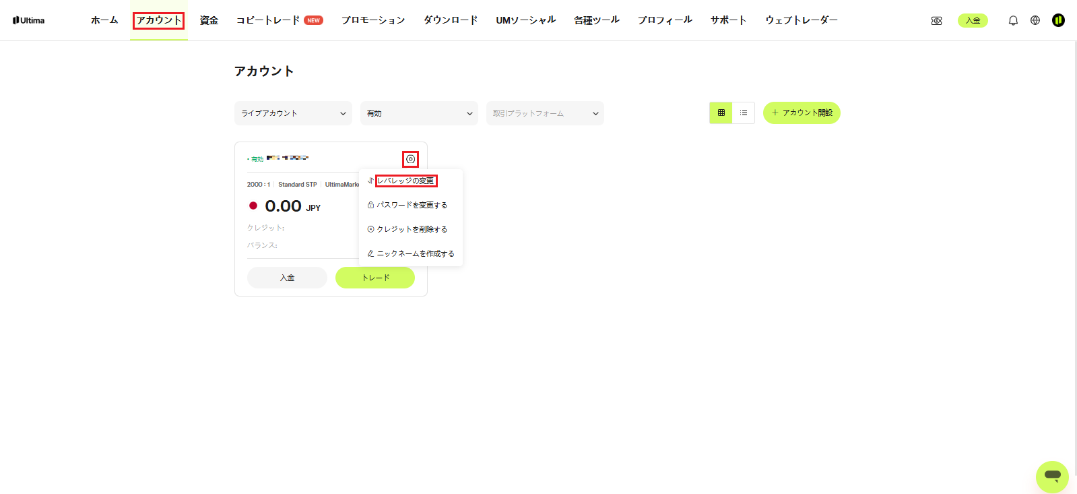Choose ニックネームを作成する option
The image size is (1077, 494).
click(x=411, y=253)
